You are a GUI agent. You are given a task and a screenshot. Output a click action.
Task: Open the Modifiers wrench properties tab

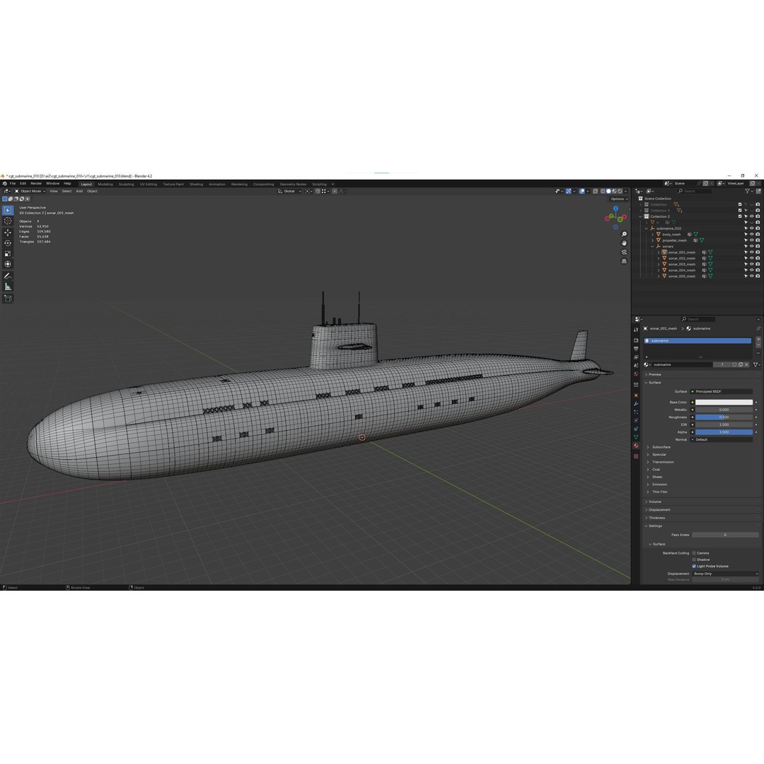click(636, 403)
